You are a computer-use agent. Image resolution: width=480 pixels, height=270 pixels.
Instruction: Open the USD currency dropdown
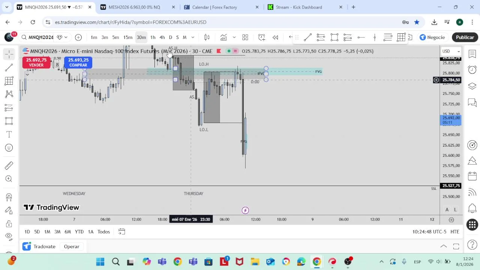point(451,51)
